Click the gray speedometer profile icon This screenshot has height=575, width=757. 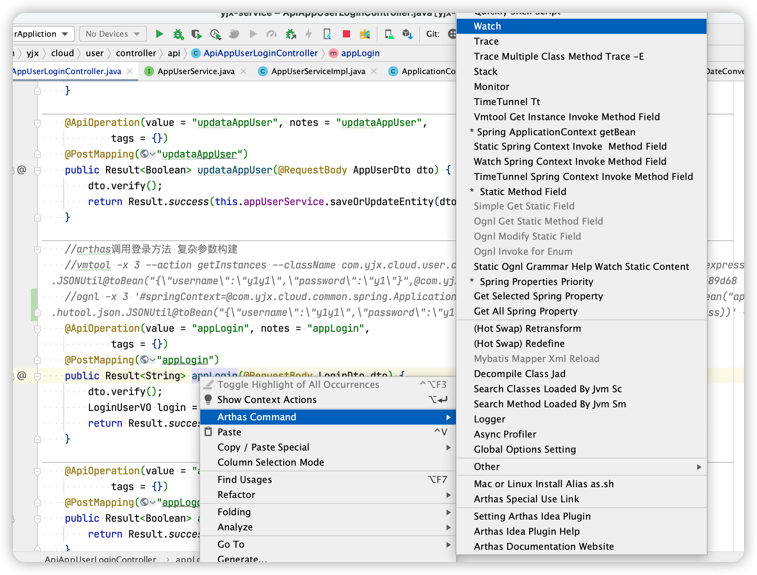click(272, 34)
